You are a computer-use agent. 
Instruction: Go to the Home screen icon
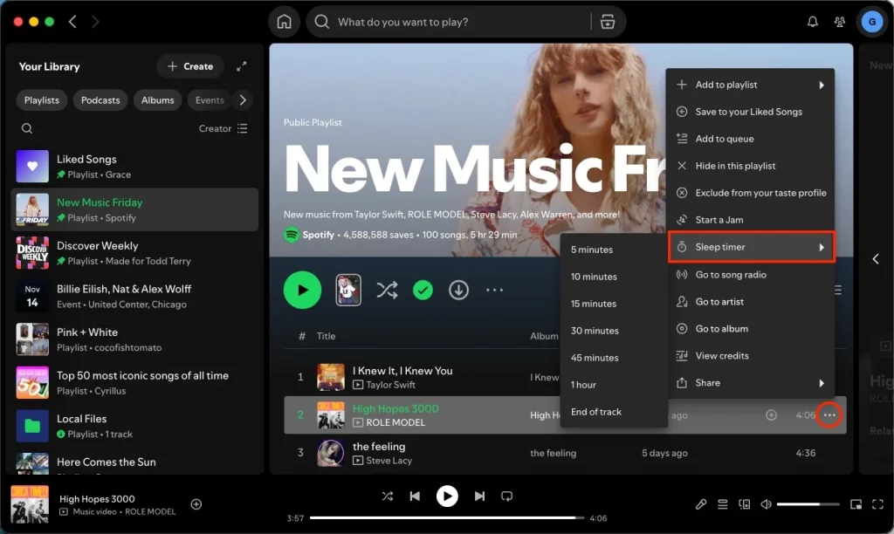coord(284,22)
